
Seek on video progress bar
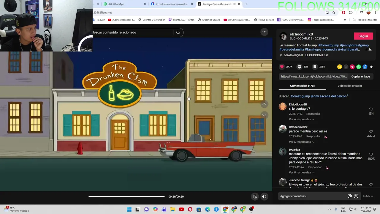(x=126, y=196)
